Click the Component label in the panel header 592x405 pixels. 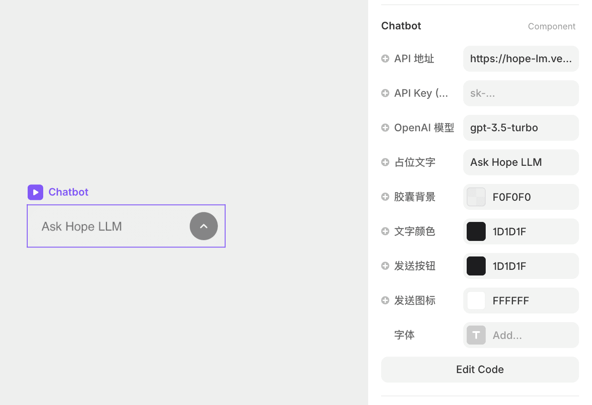(551, 26)
